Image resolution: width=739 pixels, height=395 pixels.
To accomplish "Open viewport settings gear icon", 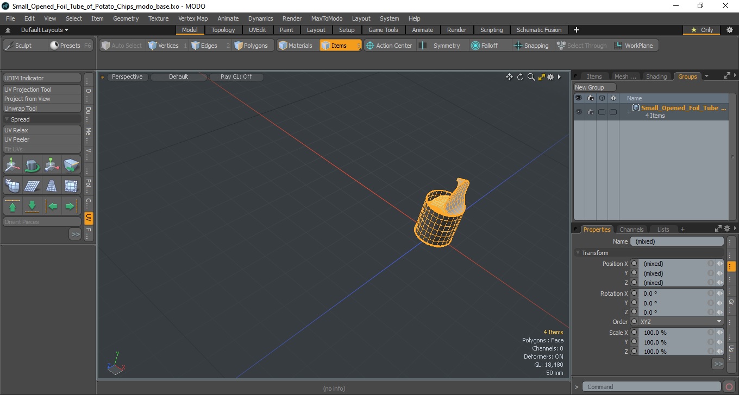I will click(550, 77).
